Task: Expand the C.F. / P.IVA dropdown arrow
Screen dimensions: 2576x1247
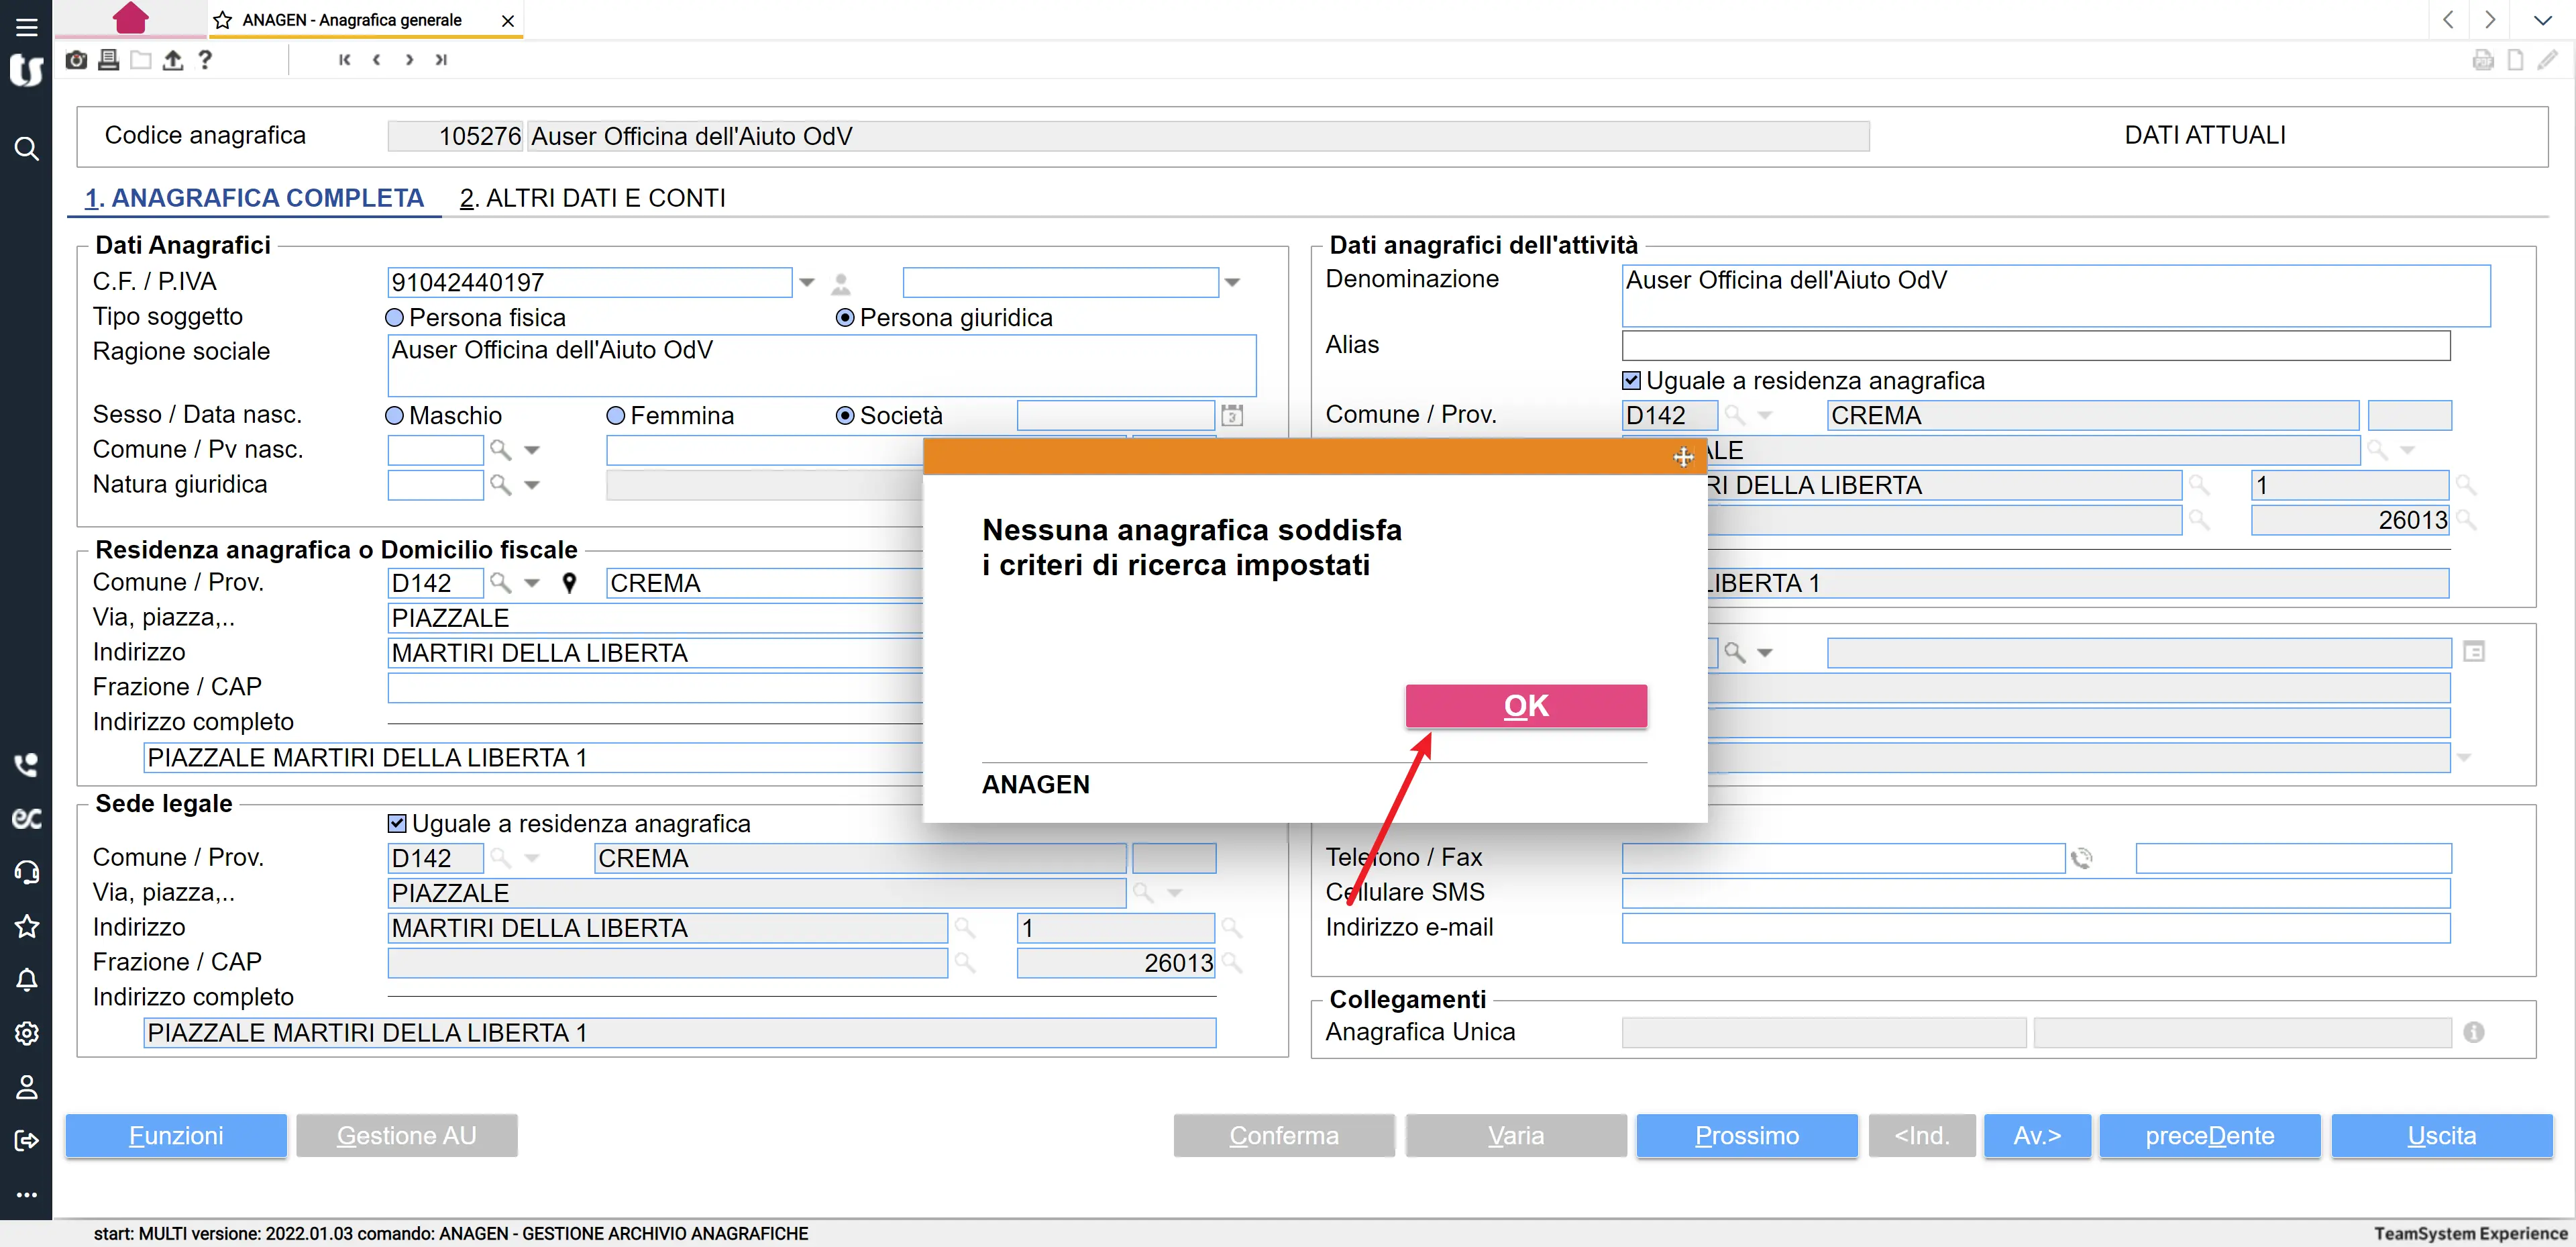Action: click(807, 283)
